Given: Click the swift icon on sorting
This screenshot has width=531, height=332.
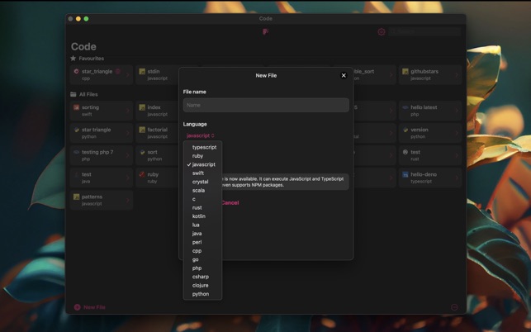Looking at the screenshot, I should click(76, 107).
